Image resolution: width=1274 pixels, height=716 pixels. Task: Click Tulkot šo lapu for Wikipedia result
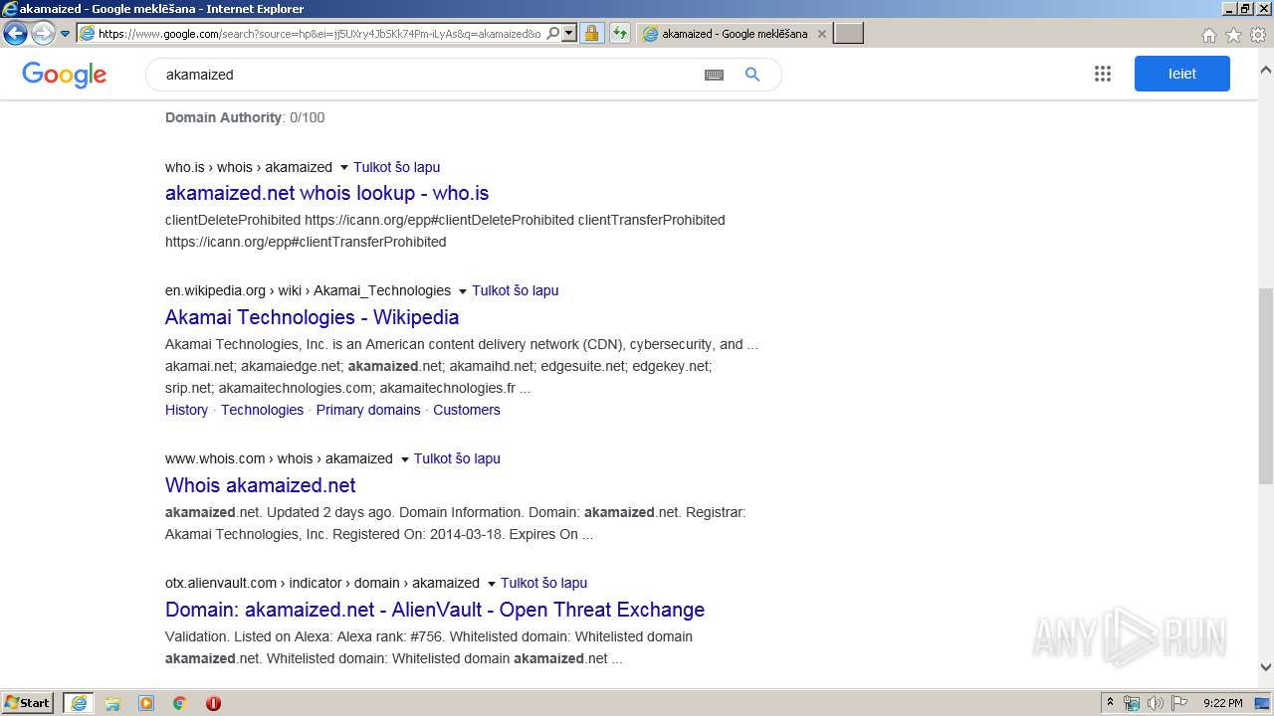(x=516, y=290)
